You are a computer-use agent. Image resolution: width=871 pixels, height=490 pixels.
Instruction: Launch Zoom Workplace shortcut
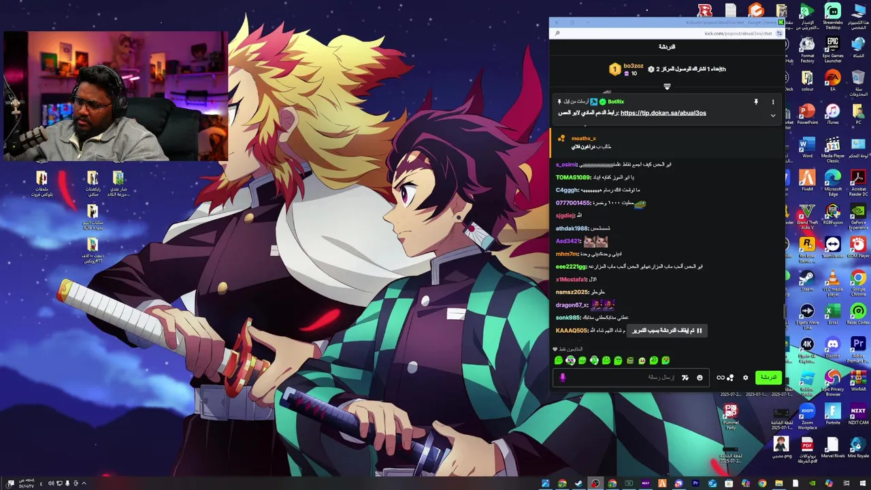point(807,416)
